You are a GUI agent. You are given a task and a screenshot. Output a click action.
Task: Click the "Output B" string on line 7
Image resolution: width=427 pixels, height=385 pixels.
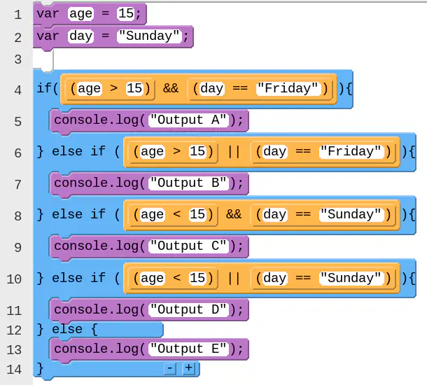click(188, 183)
